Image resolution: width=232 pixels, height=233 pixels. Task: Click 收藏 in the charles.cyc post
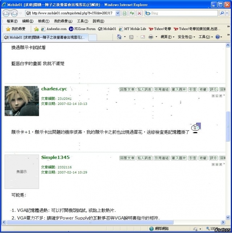[x=203, y=89]
